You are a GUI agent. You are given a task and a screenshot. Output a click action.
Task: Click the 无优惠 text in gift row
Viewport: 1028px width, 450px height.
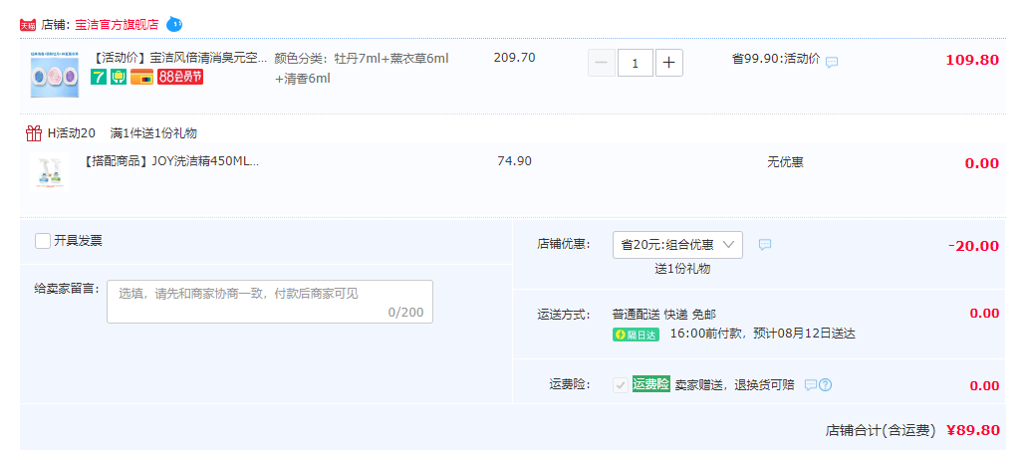pos(785,162)
